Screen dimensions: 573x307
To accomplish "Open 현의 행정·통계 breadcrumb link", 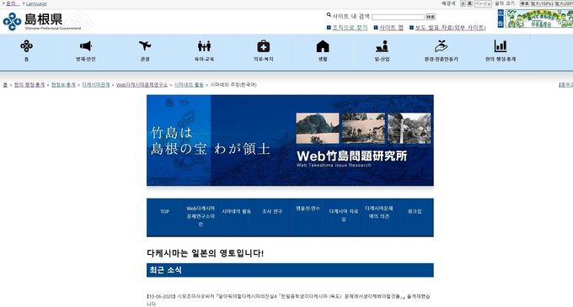I will 29,85.
